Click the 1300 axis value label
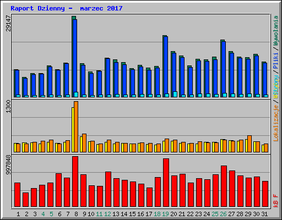This screenshot has width=282, height=220. [8, 107]
